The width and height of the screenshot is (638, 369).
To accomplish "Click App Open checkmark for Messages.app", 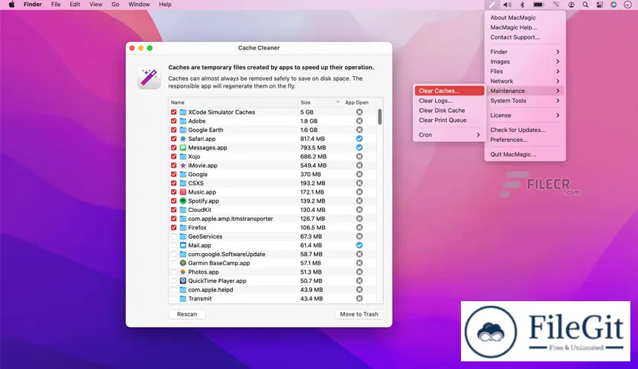I will click(359, 147).
